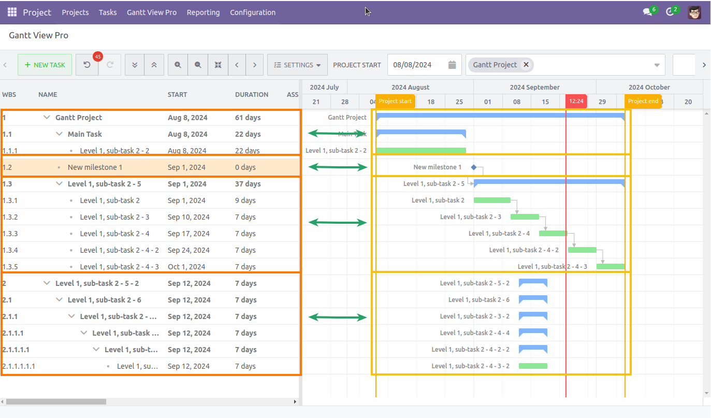
Task: Open the project start date calendar picker
Action: [x=451, y=65]
